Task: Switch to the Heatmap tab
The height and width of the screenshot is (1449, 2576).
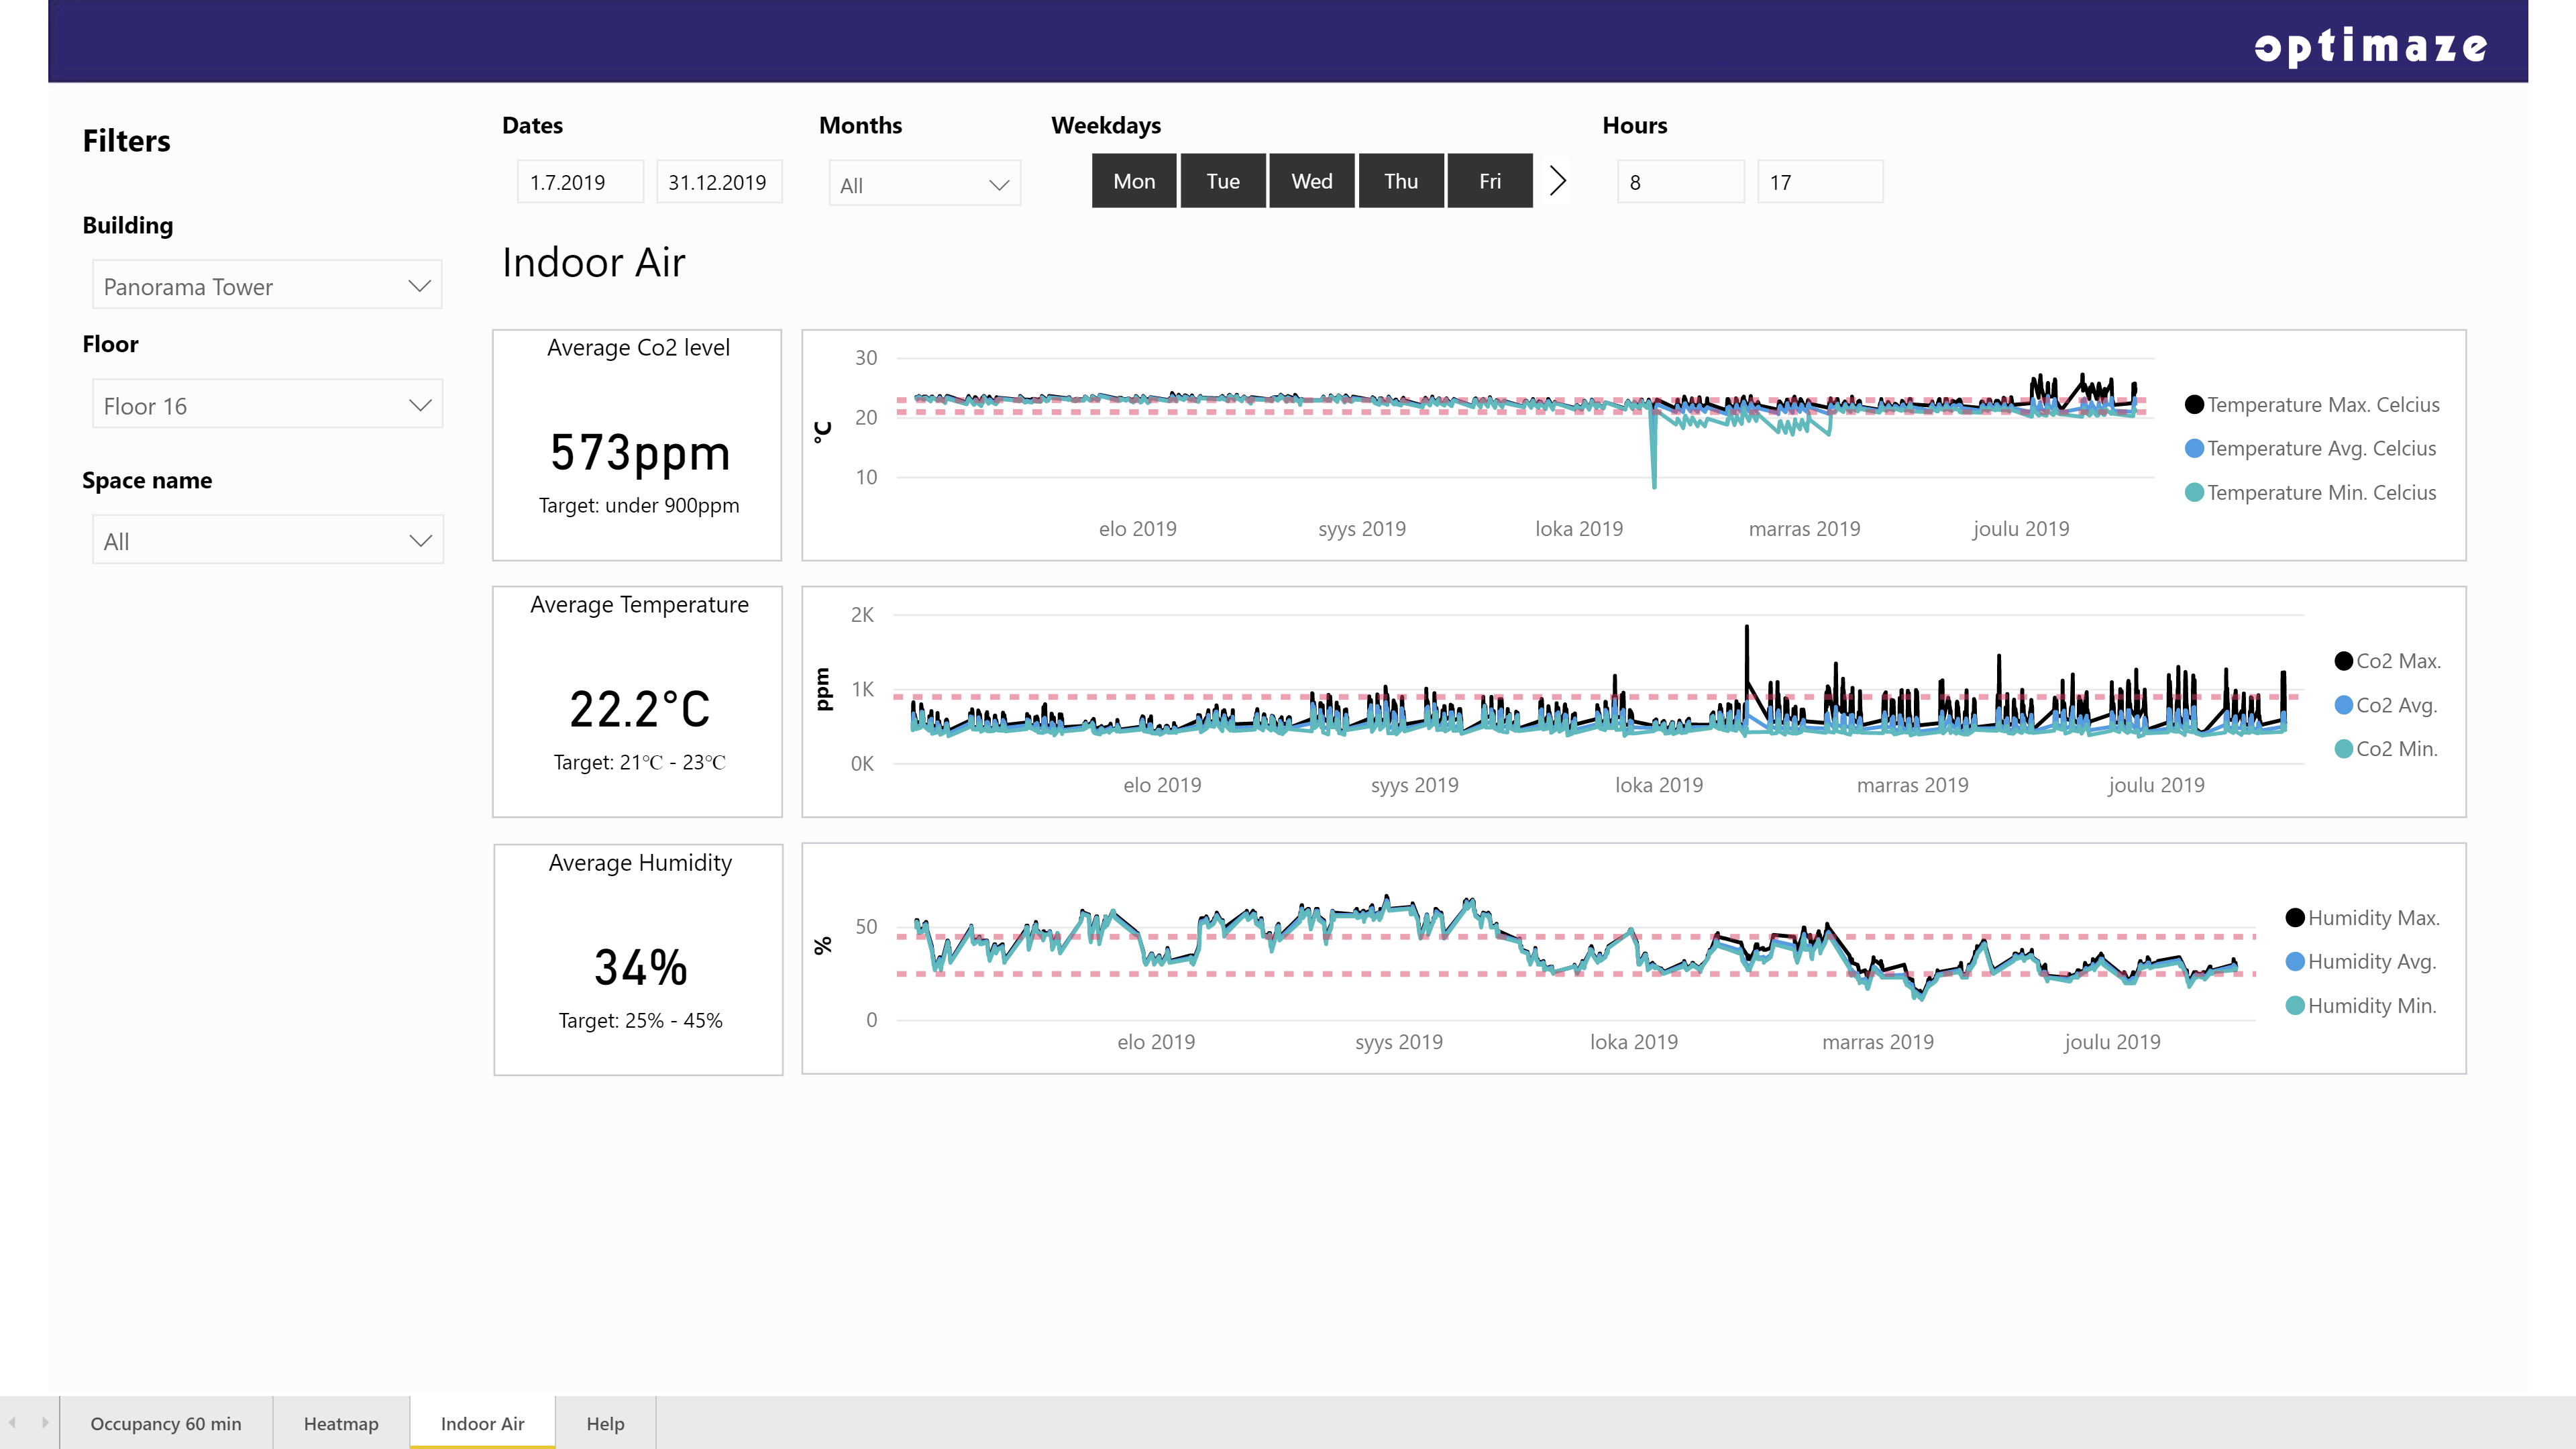Action: coord(341,1423)
